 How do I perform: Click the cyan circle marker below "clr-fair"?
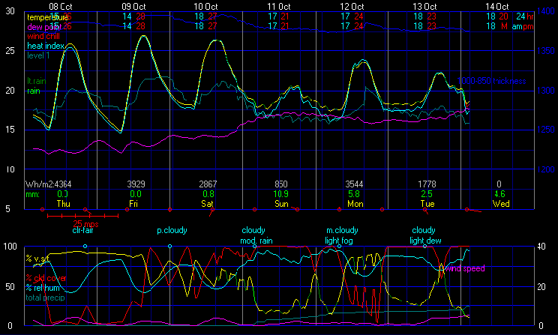click(85, 247)
